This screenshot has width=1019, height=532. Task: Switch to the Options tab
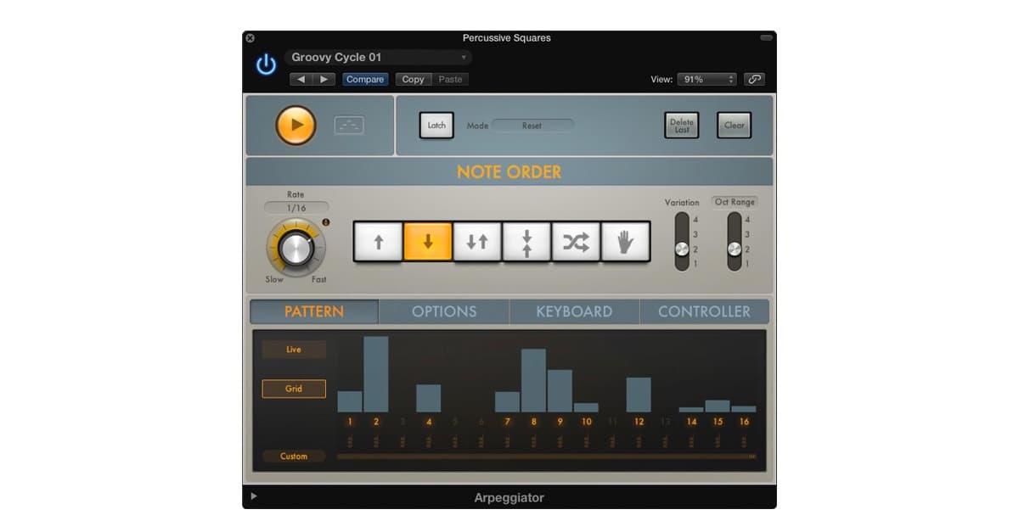point(444,311)
